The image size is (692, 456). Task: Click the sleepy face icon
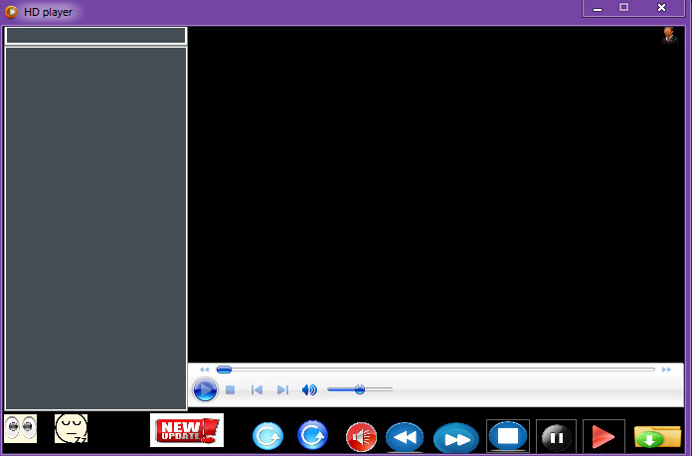point(71,429)
